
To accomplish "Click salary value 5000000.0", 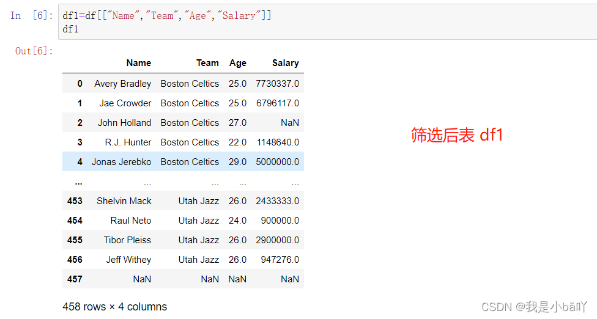I will click(x=278, y=162).
